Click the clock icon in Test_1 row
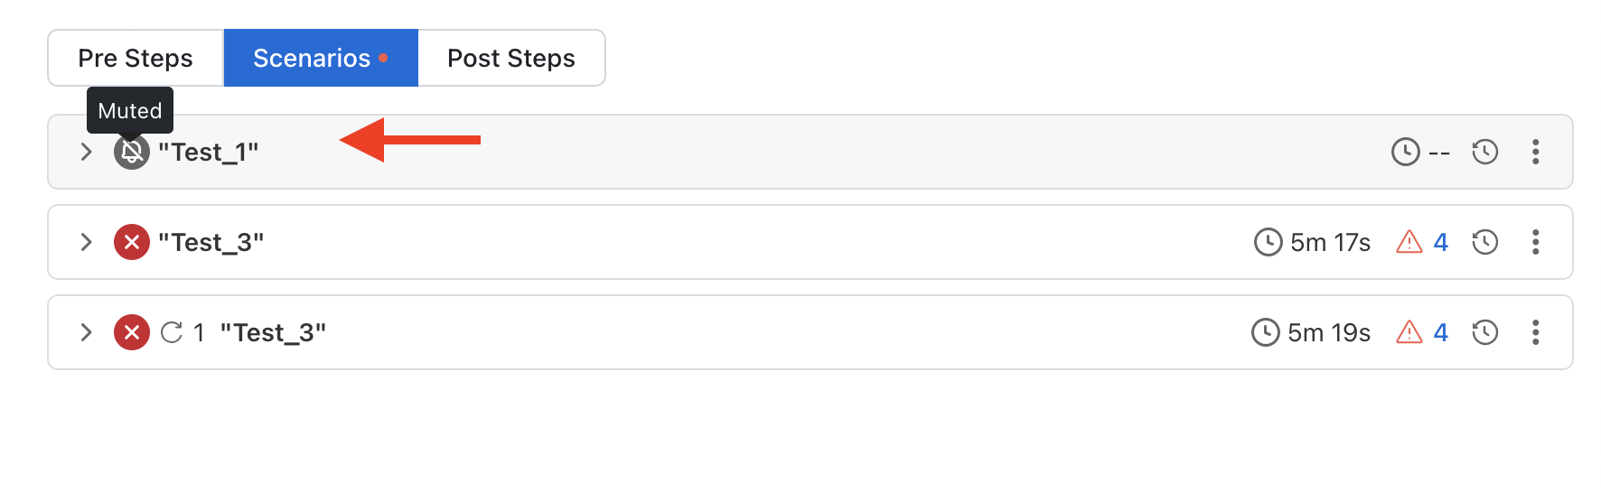Viewport: 1601px width, 502px height. click(x=1405, y=152)
